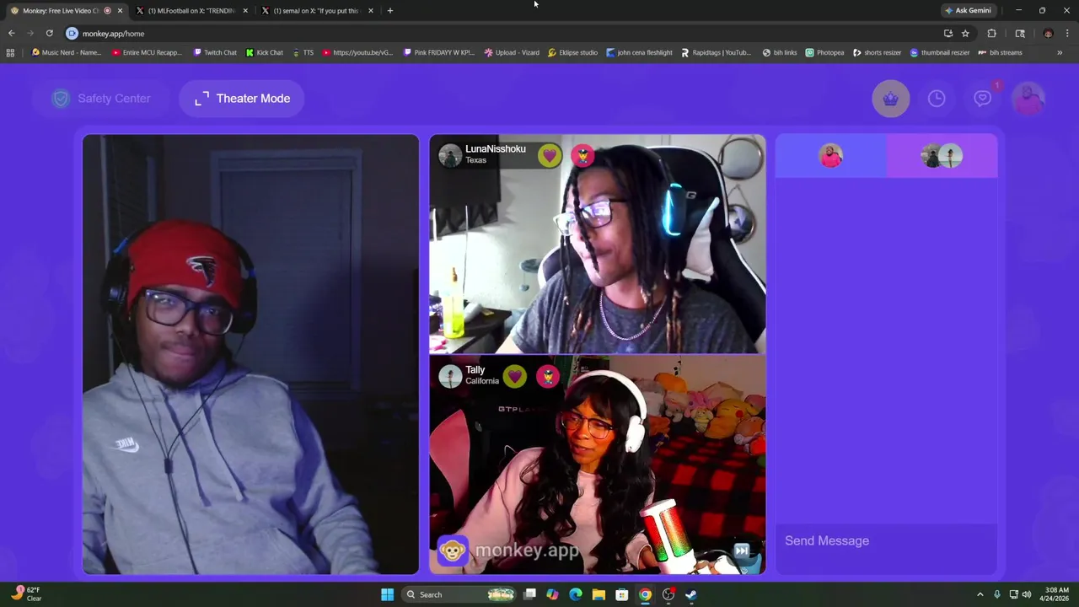Click the monkey.app/home address bar

coord(506,34)
